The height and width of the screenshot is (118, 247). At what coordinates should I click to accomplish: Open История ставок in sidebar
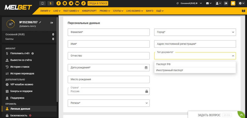20,67
